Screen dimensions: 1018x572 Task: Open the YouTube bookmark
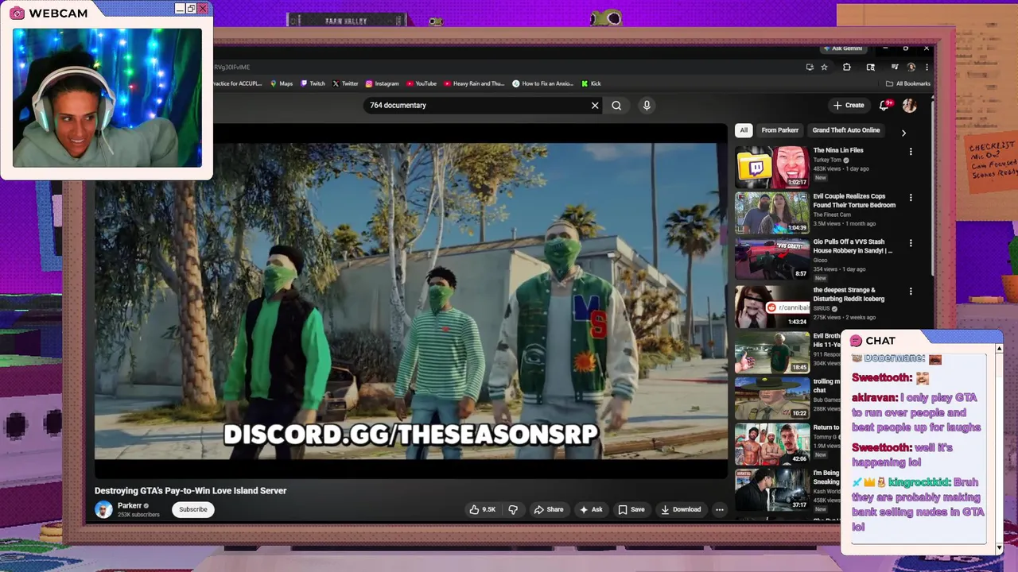pyautogui.click(x=422, y=83)
